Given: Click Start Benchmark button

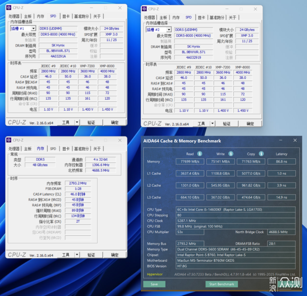Looking at the screenshot, I should point(222,284).
